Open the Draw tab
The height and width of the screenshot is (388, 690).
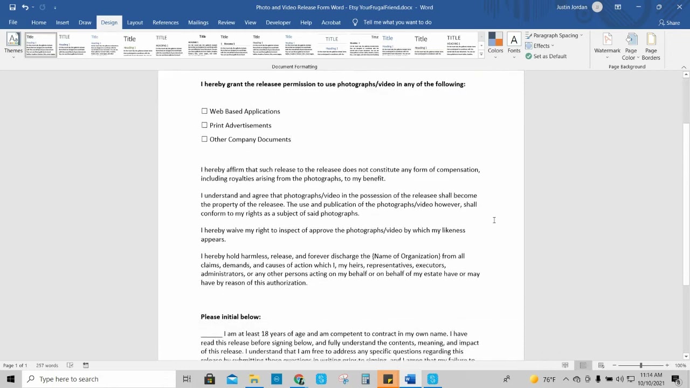coord(85,22)
